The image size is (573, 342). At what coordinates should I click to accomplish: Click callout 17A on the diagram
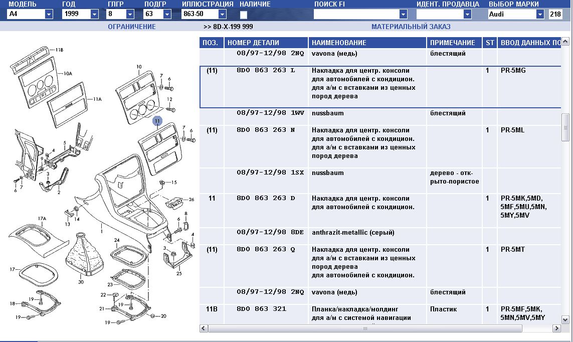(x=42, y=219)
